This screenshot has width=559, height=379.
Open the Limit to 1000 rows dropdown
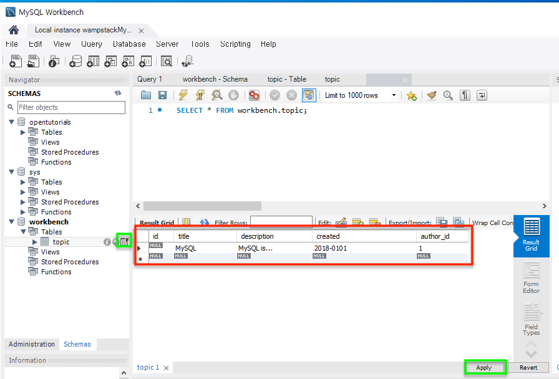pos(361,95)
